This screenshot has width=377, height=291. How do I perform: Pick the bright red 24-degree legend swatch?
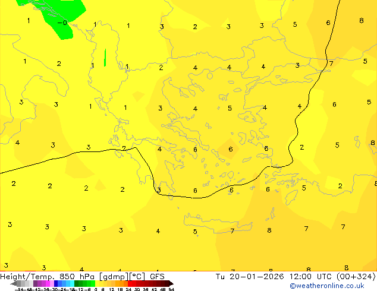pyautogui.click(x=130, y=283)
